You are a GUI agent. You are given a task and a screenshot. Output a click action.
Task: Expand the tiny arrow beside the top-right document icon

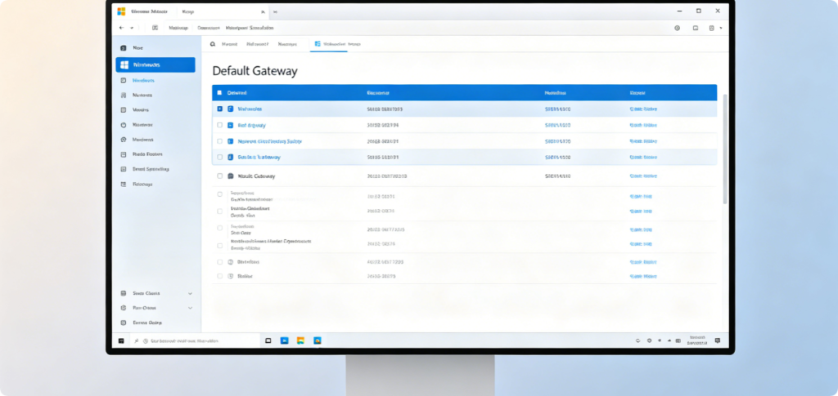pyautogui.click(x=720, y=28)
